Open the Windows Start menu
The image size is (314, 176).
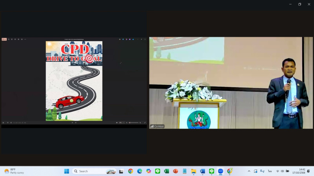pyautogui.click(x=66, y=171)
